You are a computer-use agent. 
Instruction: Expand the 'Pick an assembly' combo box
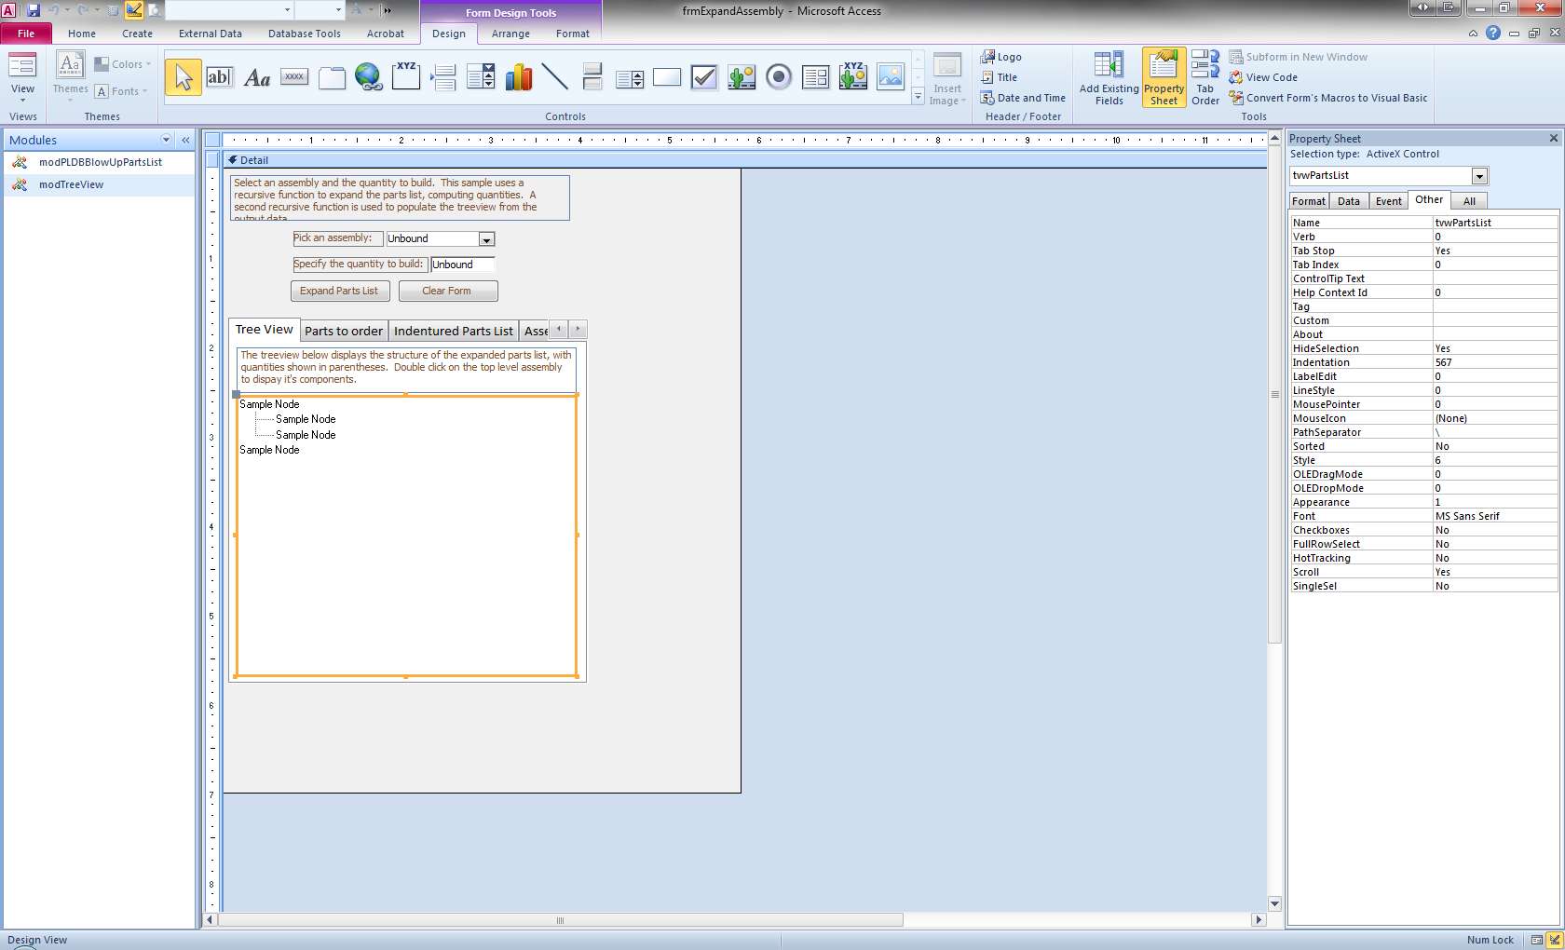click(x=486, y=239)
